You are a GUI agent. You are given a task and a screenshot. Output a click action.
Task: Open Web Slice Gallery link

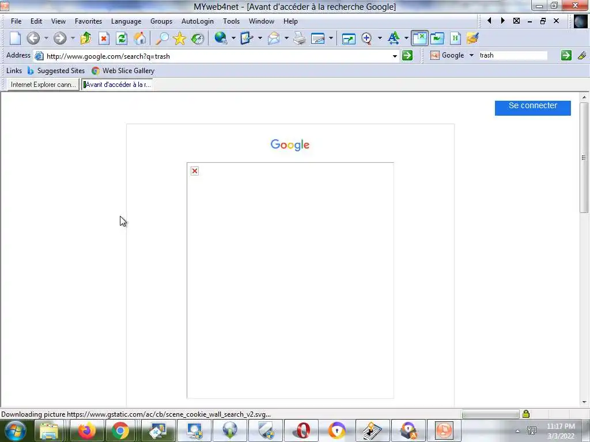pyautogui.click(x=123, y=71)
